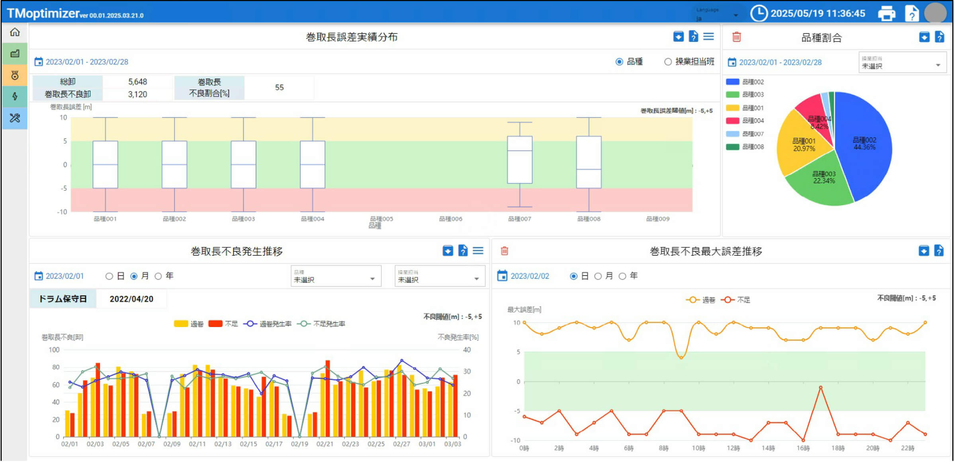Open the lightning bolt sidebar icon
Image resolution: width=954 pixels, height=462 pixels.
point(15,96)
